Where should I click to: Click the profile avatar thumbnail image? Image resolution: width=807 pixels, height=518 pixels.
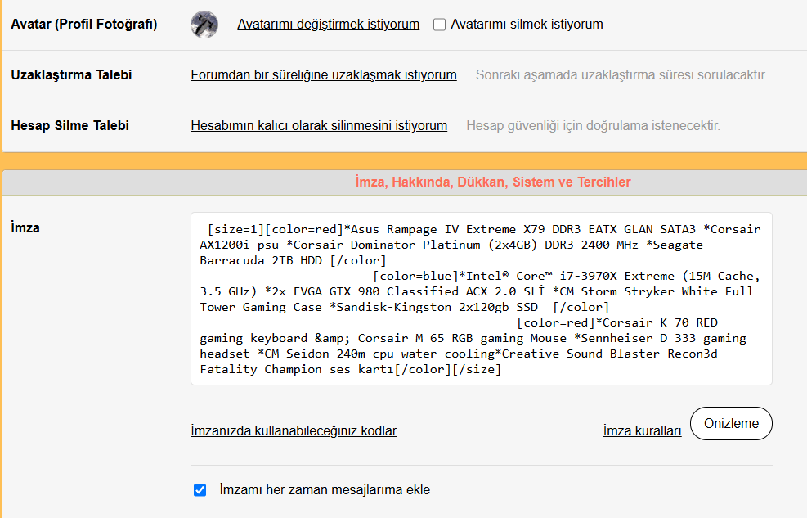(x=204, y=25)
